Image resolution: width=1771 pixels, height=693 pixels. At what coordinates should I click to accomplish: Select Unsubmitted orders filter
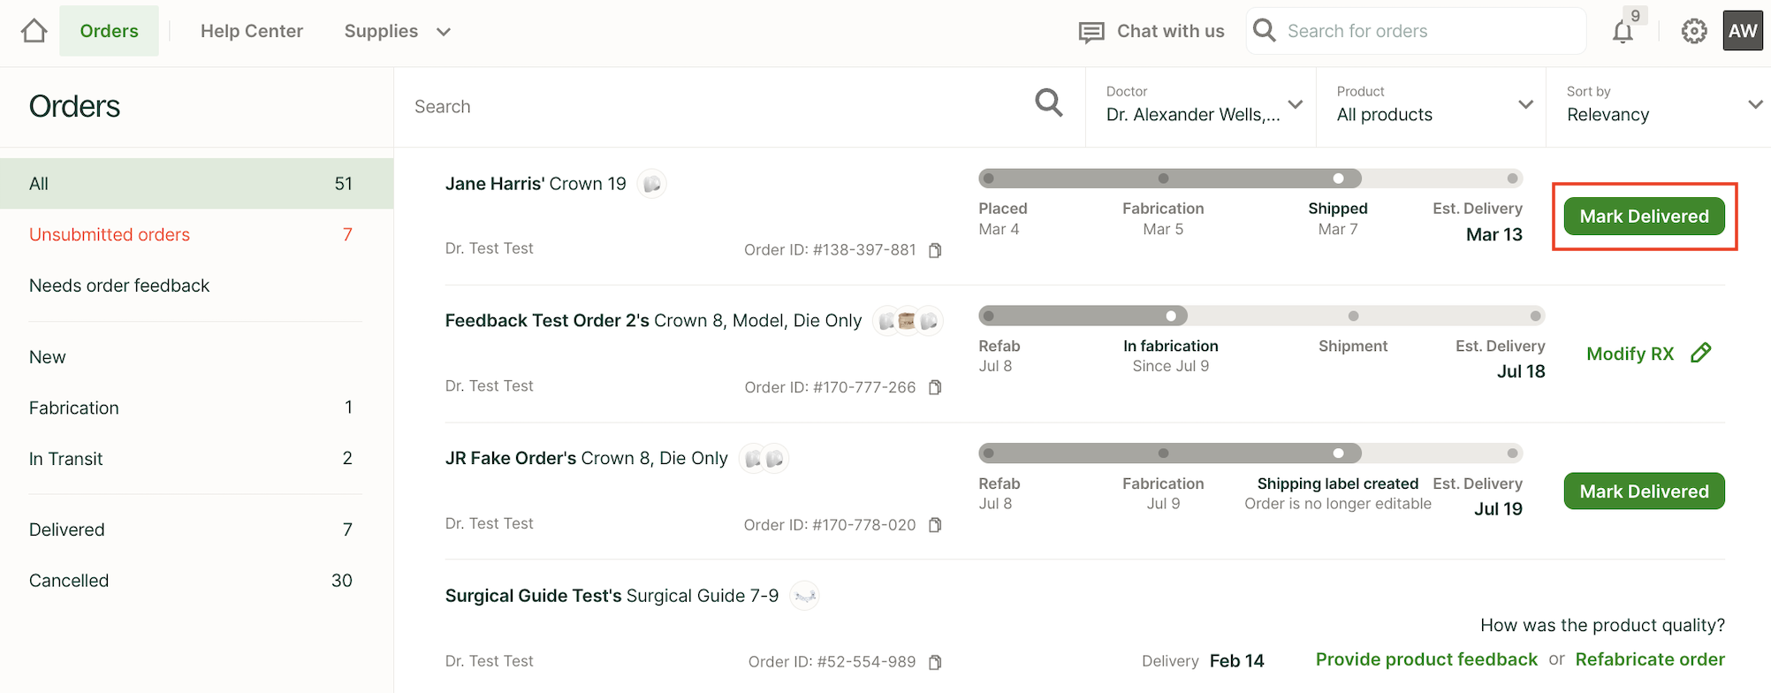click(x=110, y=234)
